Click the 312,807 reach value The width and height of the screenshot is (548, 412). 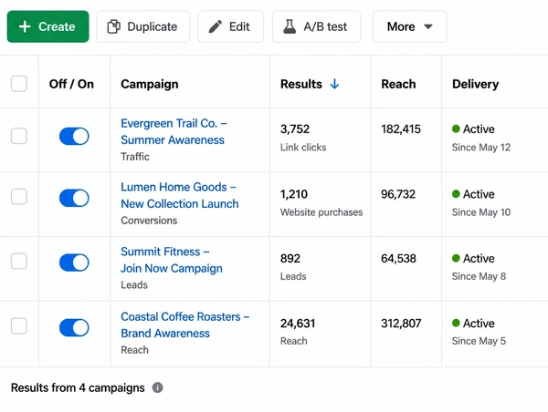(x=401, y=324)
